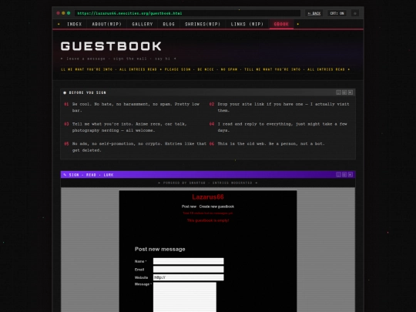This screenshot has width=416, height=312.
Task: Click rule 05 'No ads, no self-promotion' text
Action: point(139,147)
